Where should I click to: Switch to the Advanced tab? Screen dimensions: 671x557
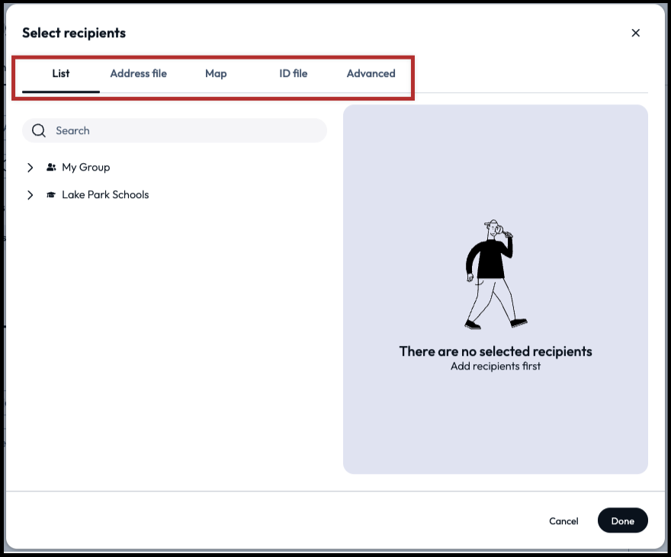click(x=371, y=73)
